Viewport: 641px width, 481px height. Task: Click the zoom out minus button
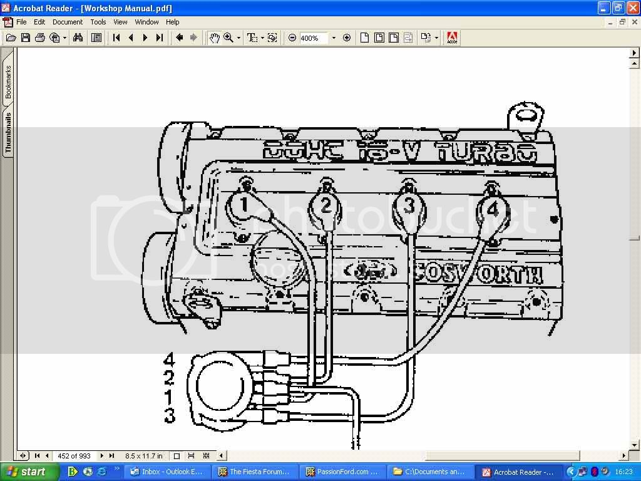click(292, 38)
